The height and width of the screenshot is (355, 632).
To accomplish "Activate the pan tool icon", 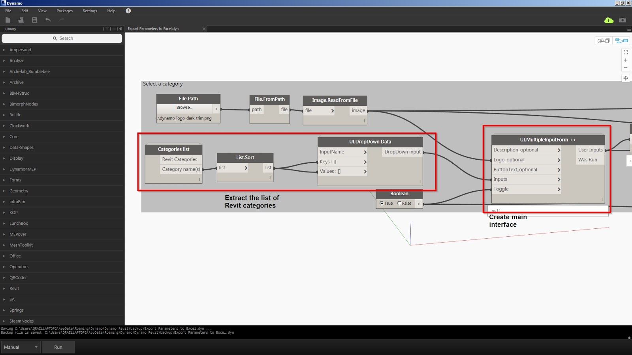I will 626,78.
